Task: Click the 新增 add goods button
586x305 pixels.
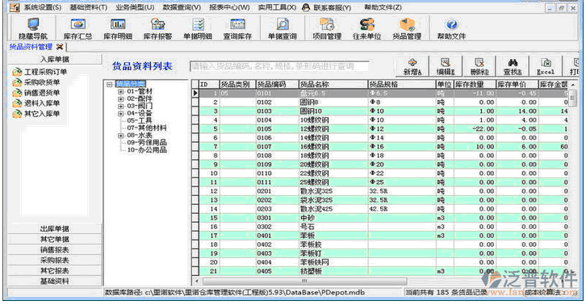Action: point(412,67)
